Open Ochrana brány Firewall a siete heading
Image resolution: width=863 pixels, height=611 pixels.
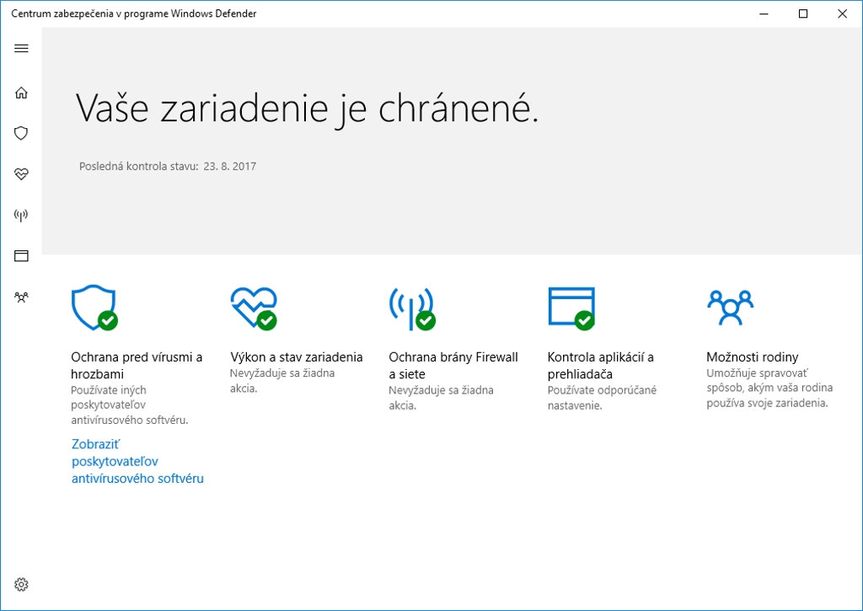point(453,365)
